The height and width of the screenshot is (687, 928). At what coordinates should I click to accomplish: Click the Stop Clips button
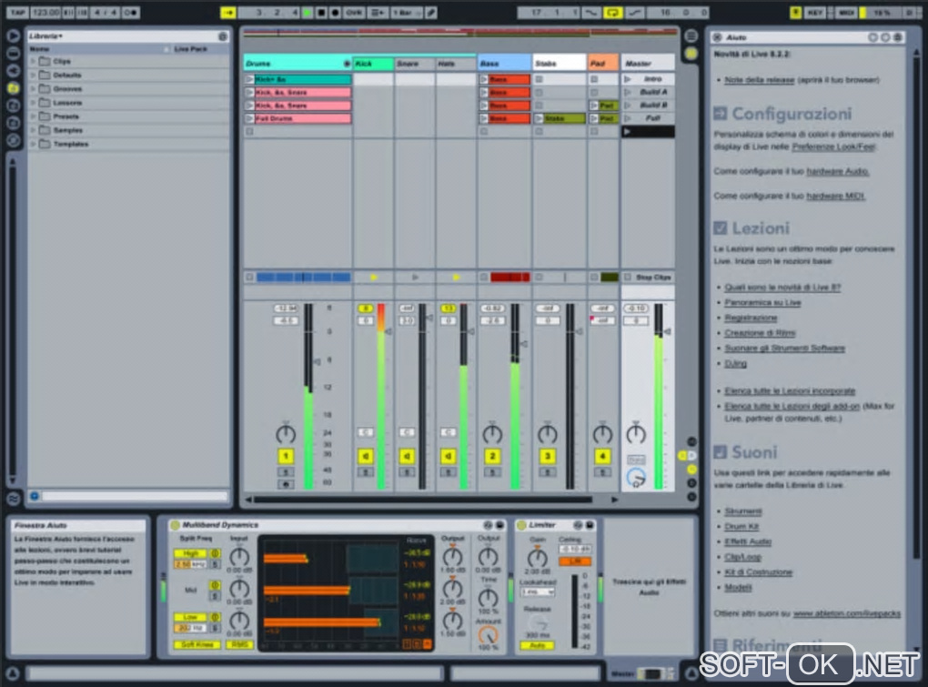pos(648,277)
